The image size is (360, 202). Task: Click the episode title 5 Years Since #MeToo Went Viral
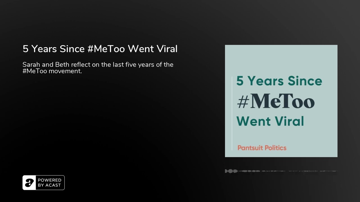[x=100, y=49]
